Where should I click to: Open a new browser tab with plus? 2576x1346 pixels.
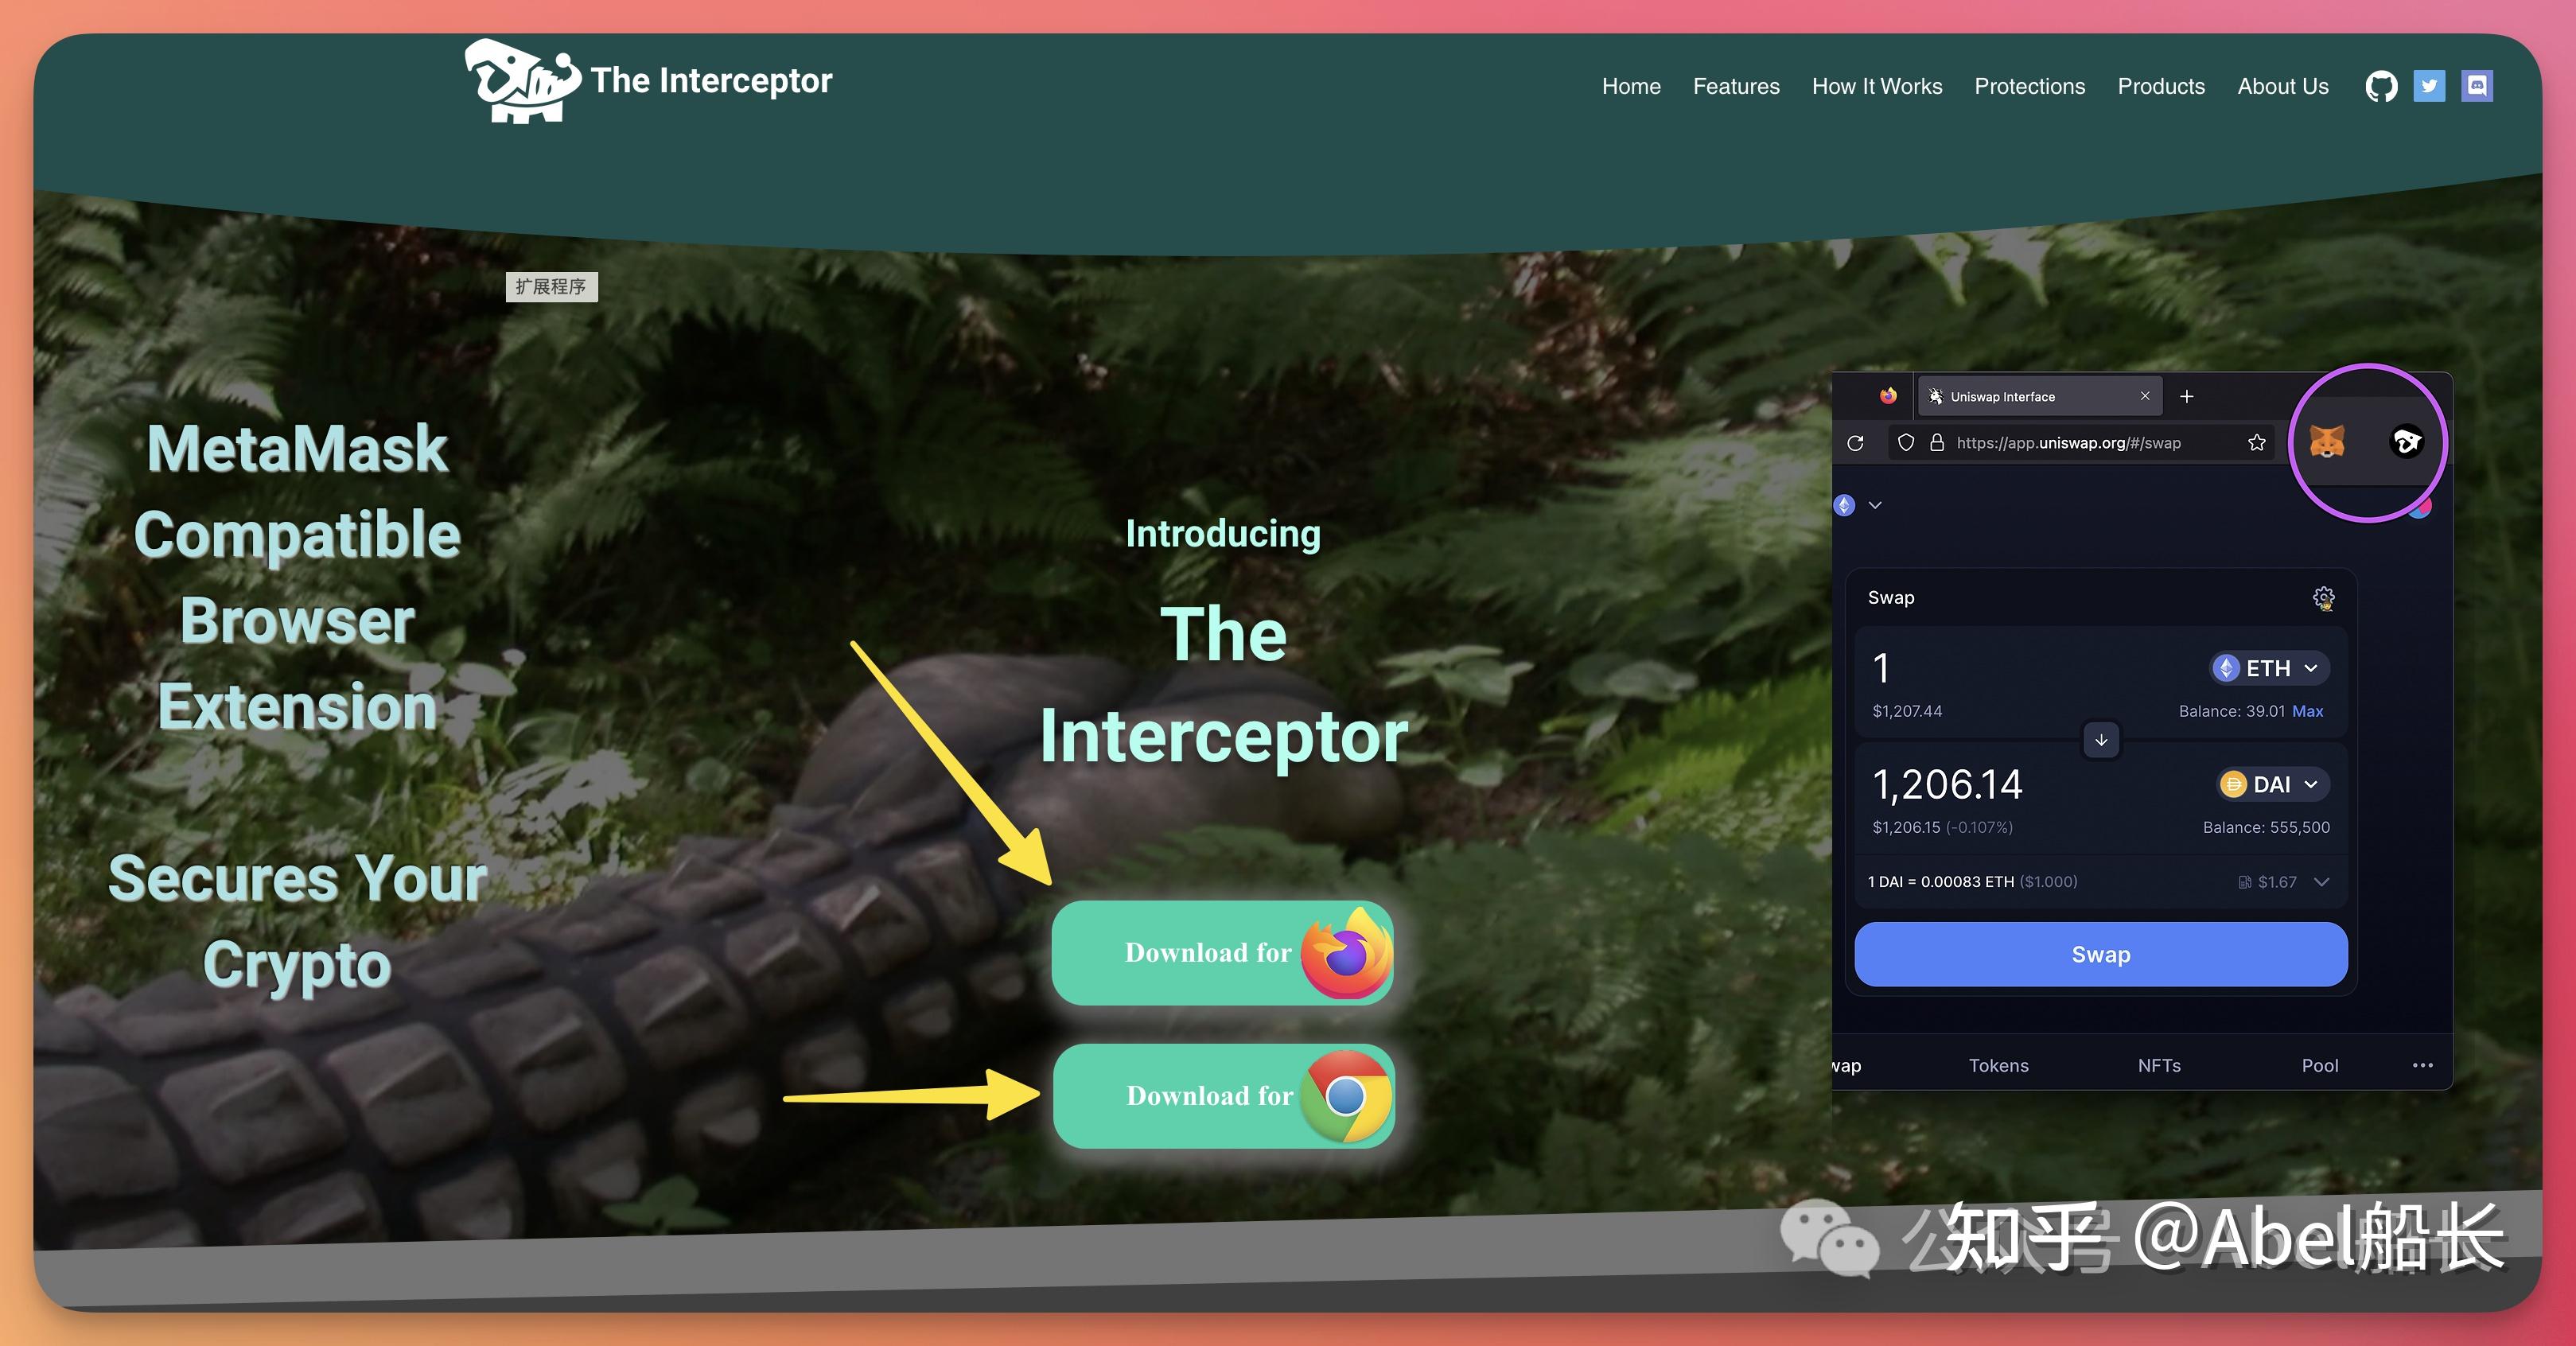point(2186,396)
